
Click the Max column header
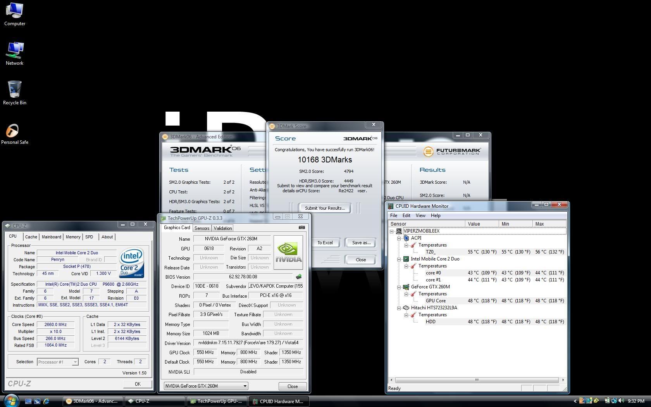(x=549, y=224)
